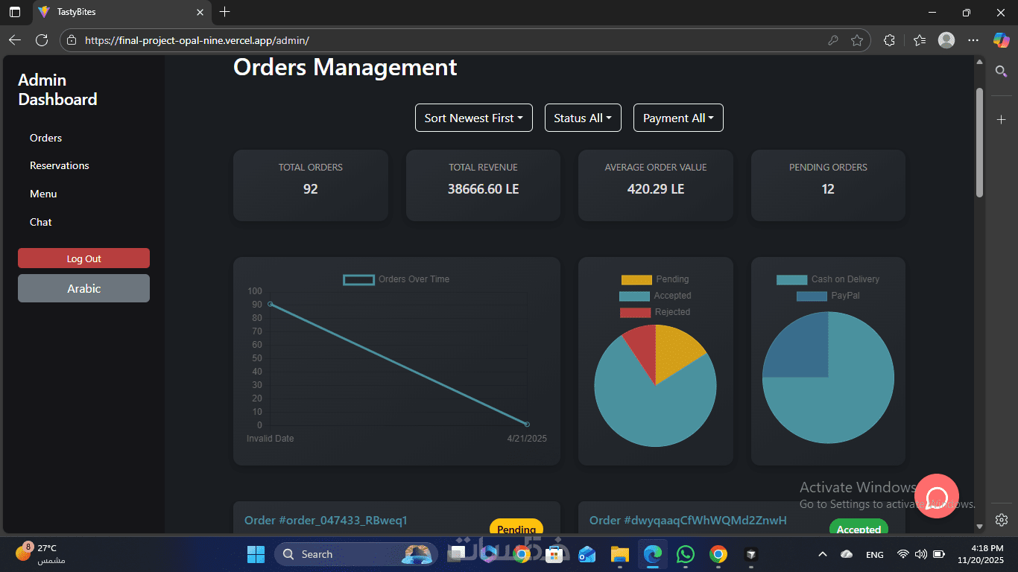
Task: Open Edge Settings and more menu
Action: tap(973, 40)
